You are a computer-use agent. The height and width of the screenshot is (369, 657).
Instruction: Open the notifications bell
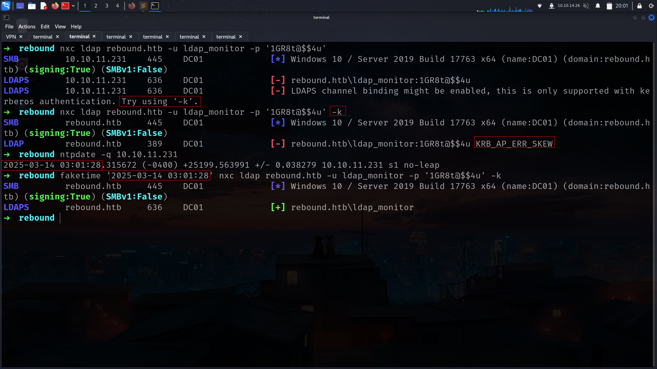[x=598, y=5]
